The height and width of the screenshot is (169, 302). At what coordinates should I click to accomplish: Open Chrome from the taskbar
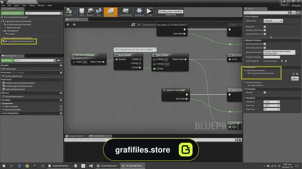coord(27,166)
